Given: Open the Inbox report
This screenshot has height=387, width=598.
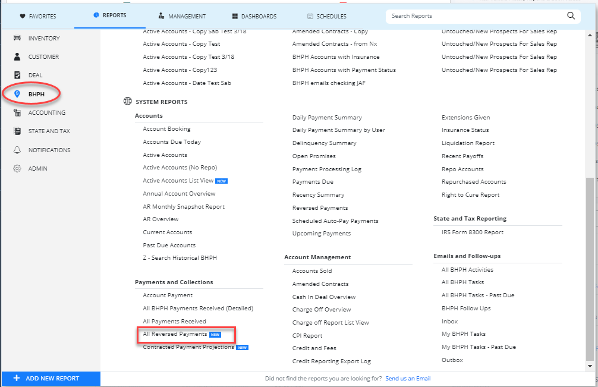Looking at the screenshot, I should 449,322.
